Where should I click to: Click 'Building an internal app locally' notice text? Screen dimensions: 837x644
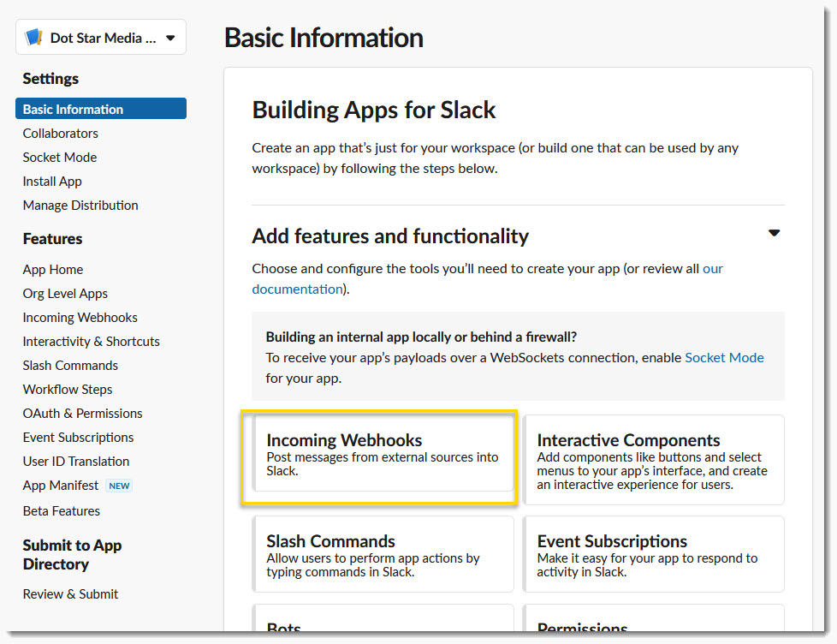(421, 337)
